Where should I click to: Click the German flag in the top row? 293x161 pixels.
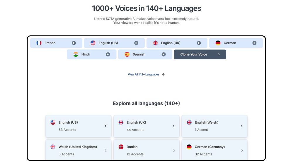tap(218, 43)
